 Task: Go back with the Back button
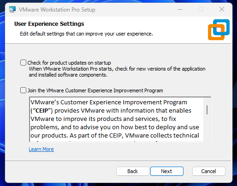point(133,171)
